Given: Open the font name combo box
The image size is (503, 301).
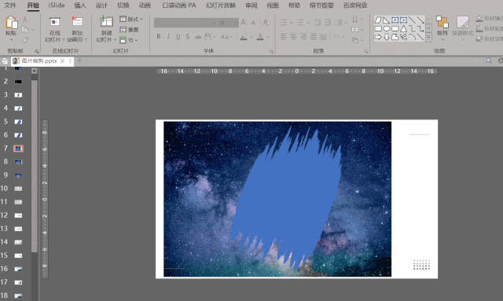Looking at the screenshot, I should [185, 23].
